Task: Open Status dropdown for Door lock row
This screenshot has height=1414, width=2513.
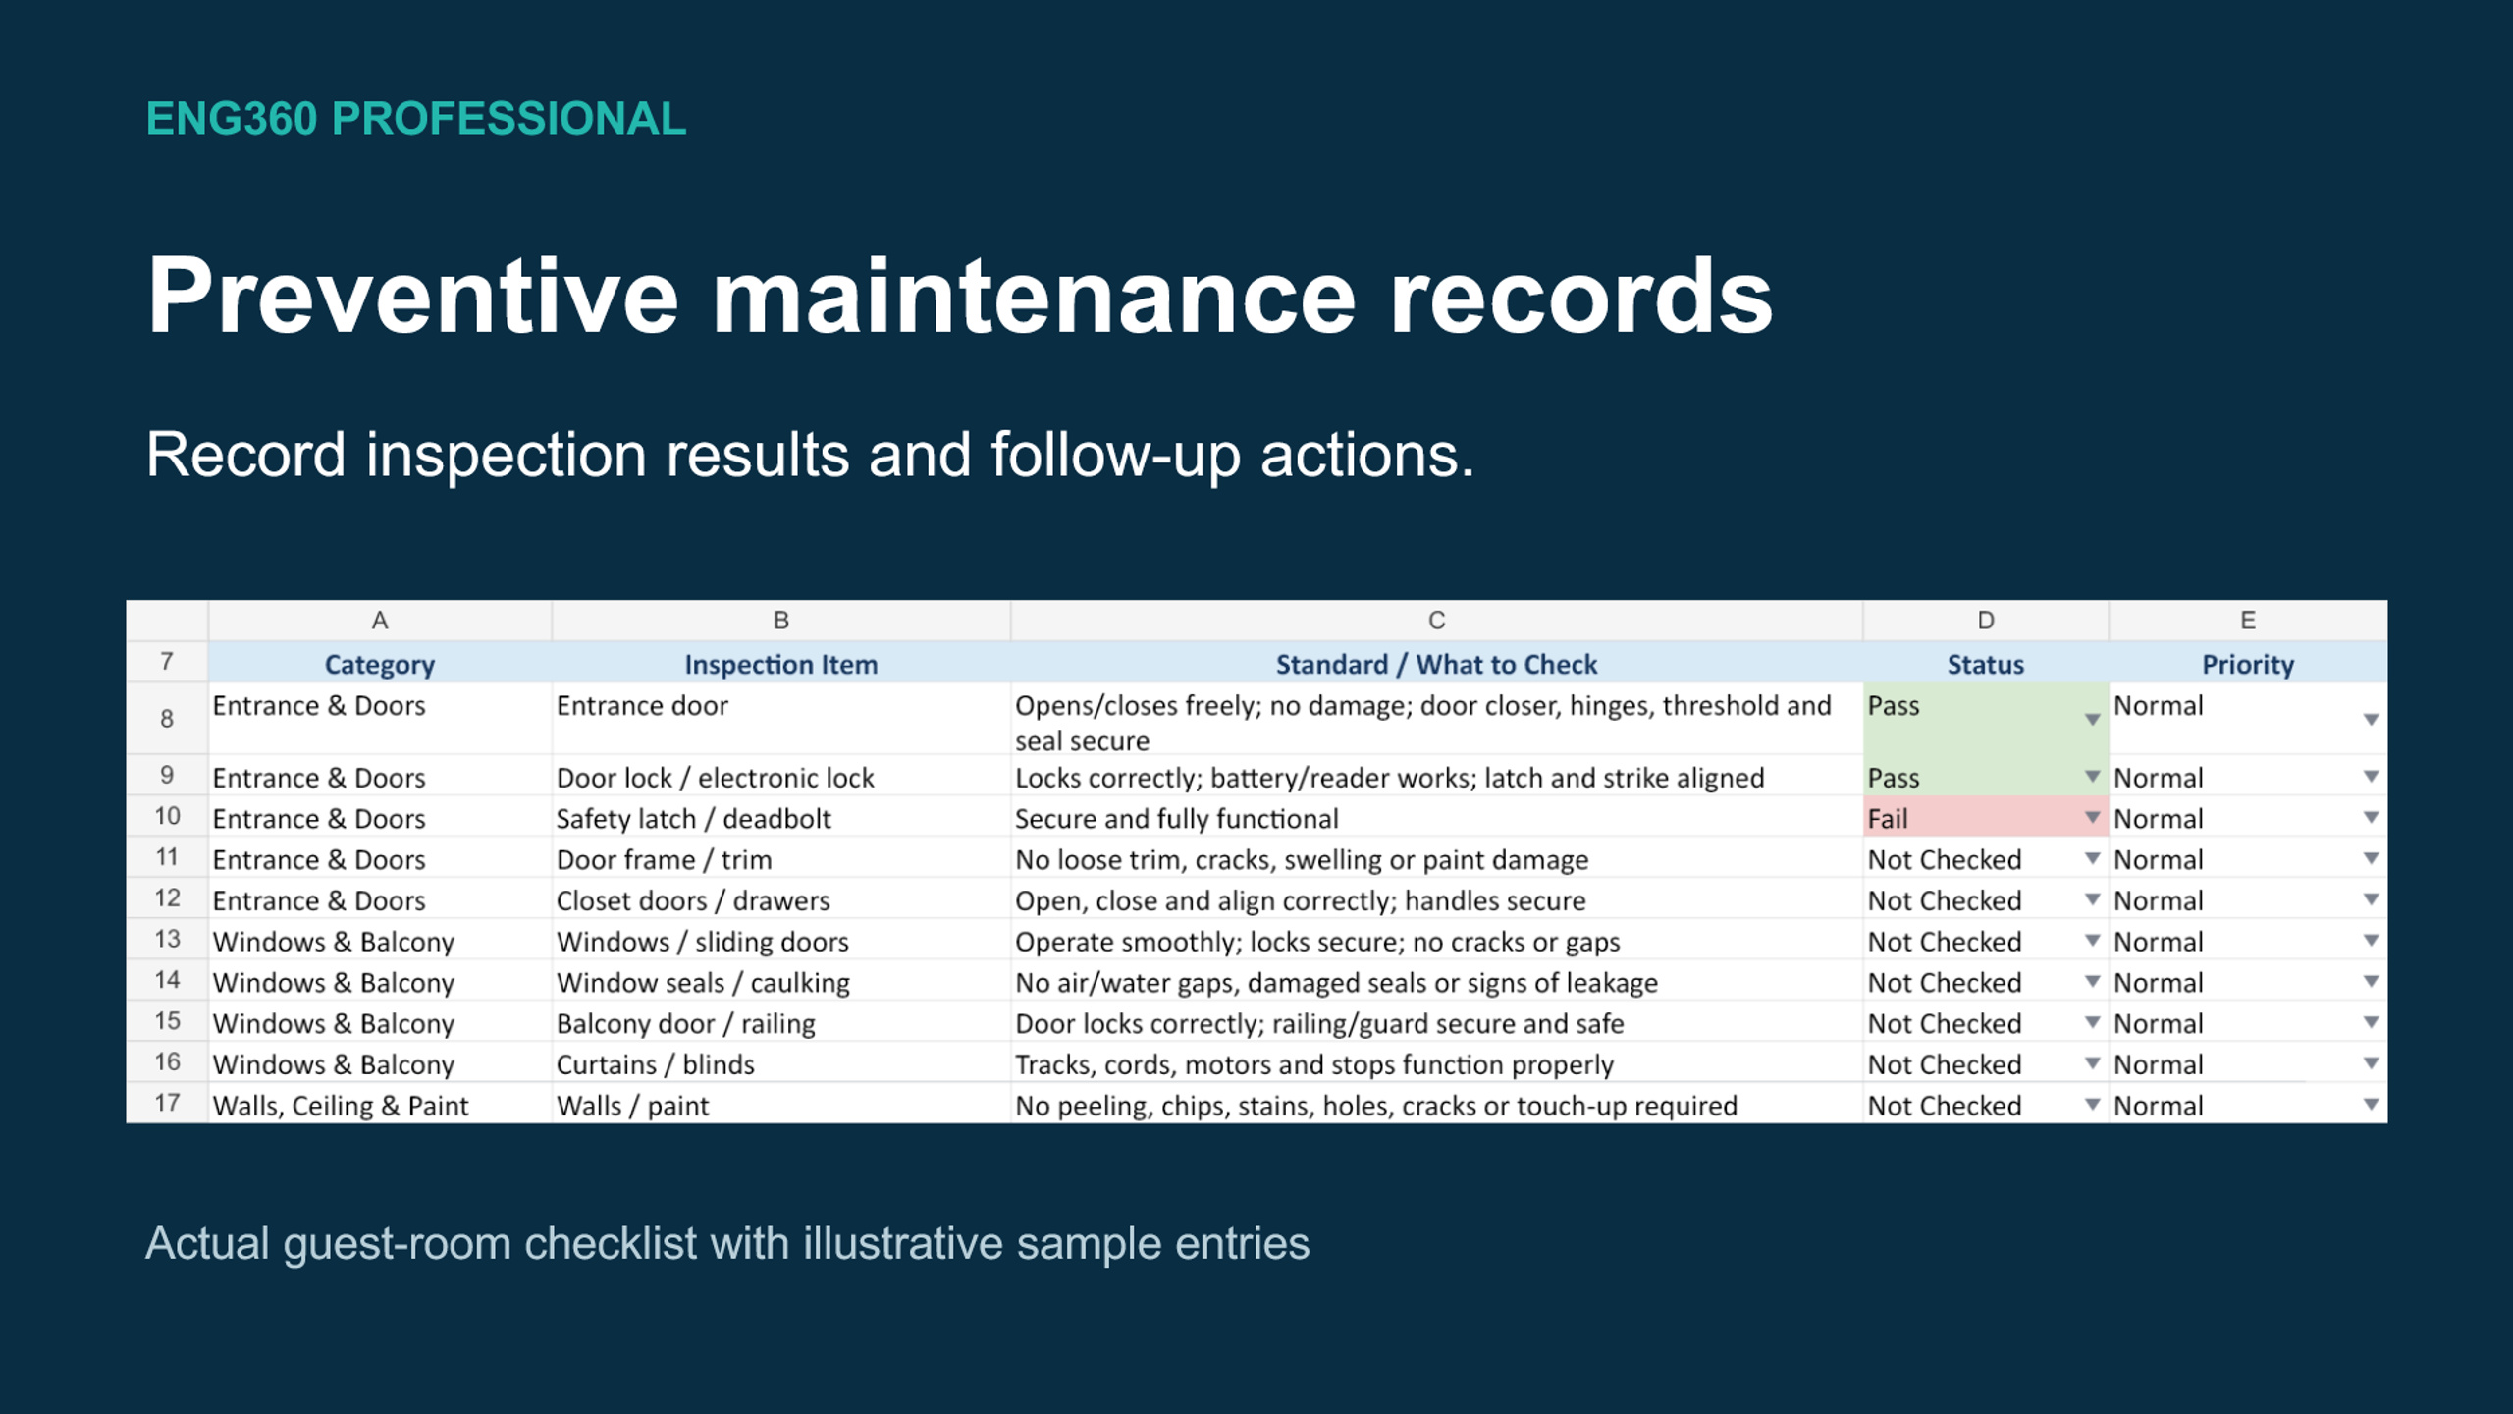Action: click(2092, 777)
